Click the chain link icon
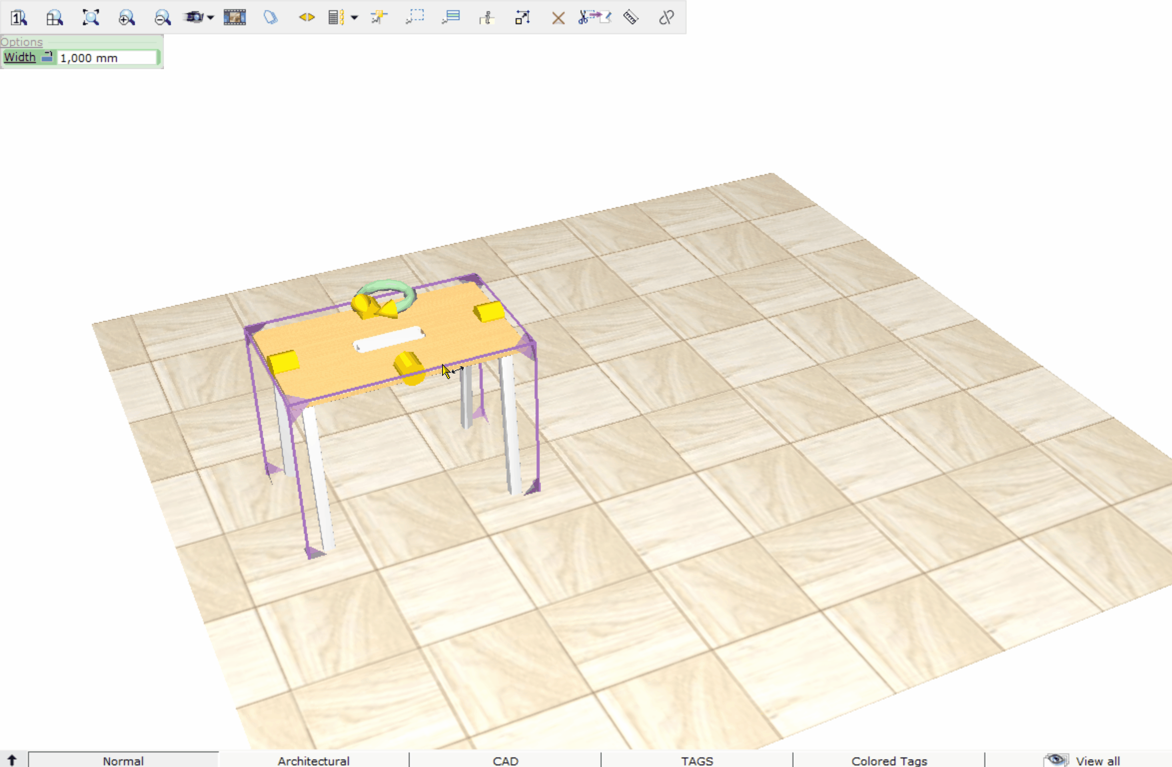Viewport: 1172px width, 767px height. pyautogui.click(x=666, y=18)
